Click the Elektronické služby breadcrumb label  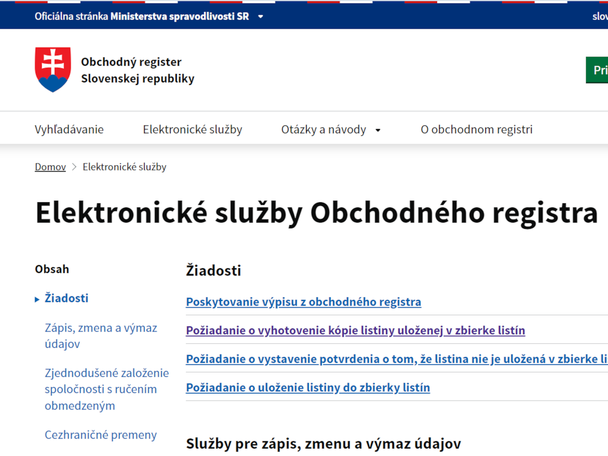[124, 166]
